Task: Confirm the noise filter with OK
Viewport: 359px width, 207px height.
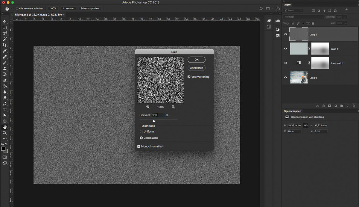Action: pos(197,60)
